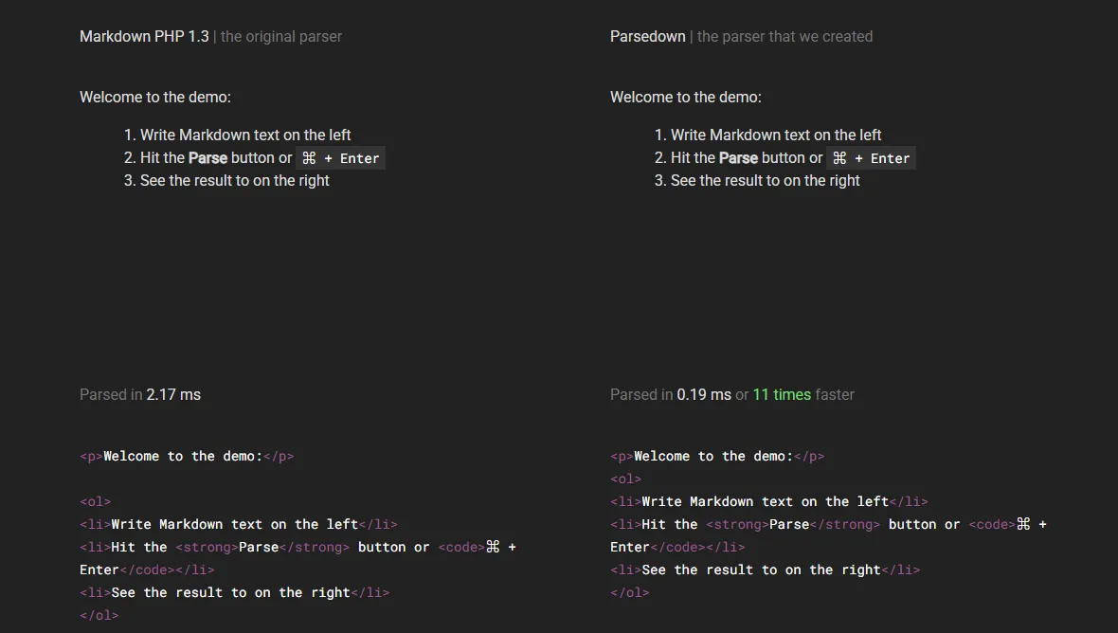The width and height of the screenshot is (1118, 633).
Task: Click the ⌘ symbol in the Parsedown shortcut hint
Action: pos(839,158)
